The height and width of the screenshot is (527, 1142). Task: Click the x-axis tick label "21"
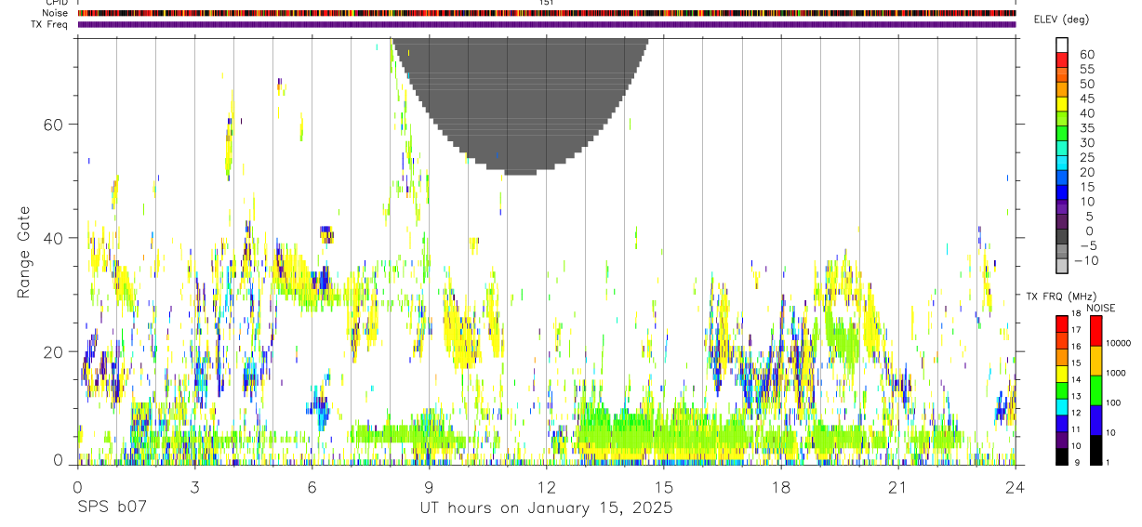[x=898, y=486]
